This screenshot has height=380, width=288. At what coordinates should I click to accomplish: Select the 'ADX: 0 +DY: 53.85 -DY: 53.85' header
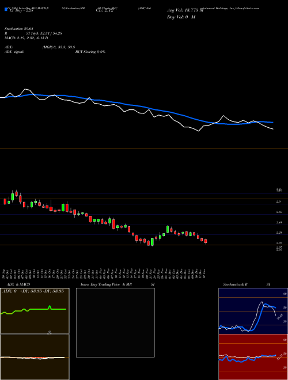click(x=33, y=291)
